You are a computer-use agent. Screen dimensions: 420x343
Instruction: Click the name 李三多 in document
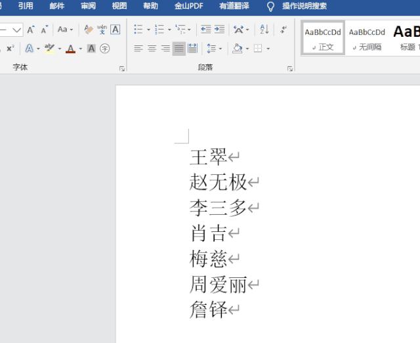[218, 208]
